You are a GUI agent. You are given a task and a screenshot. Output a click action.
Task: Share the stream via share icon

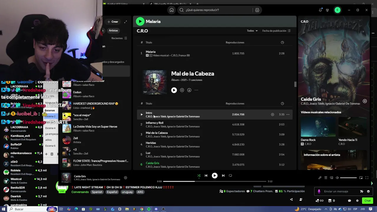[x=291, y=199]
